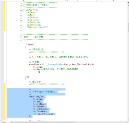The height and width of the screenshot is (123, 129).
Task: Click the opening brace below the 選択 comment
Action: click(21, 42)
